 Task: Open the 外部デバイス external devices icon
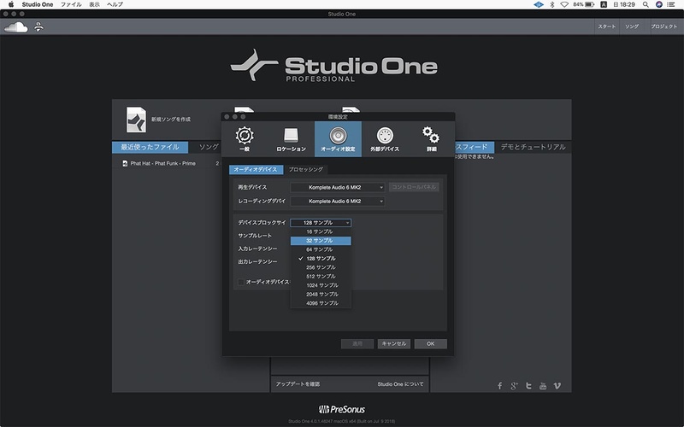pos(385,139)
